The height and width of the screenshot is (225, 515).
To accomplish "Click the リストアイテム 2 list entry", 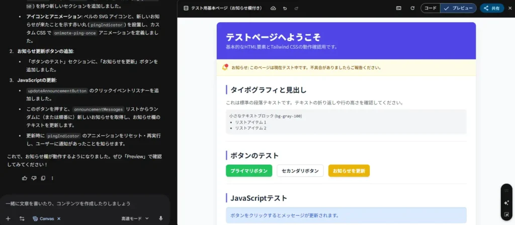I will click(250, 128).
